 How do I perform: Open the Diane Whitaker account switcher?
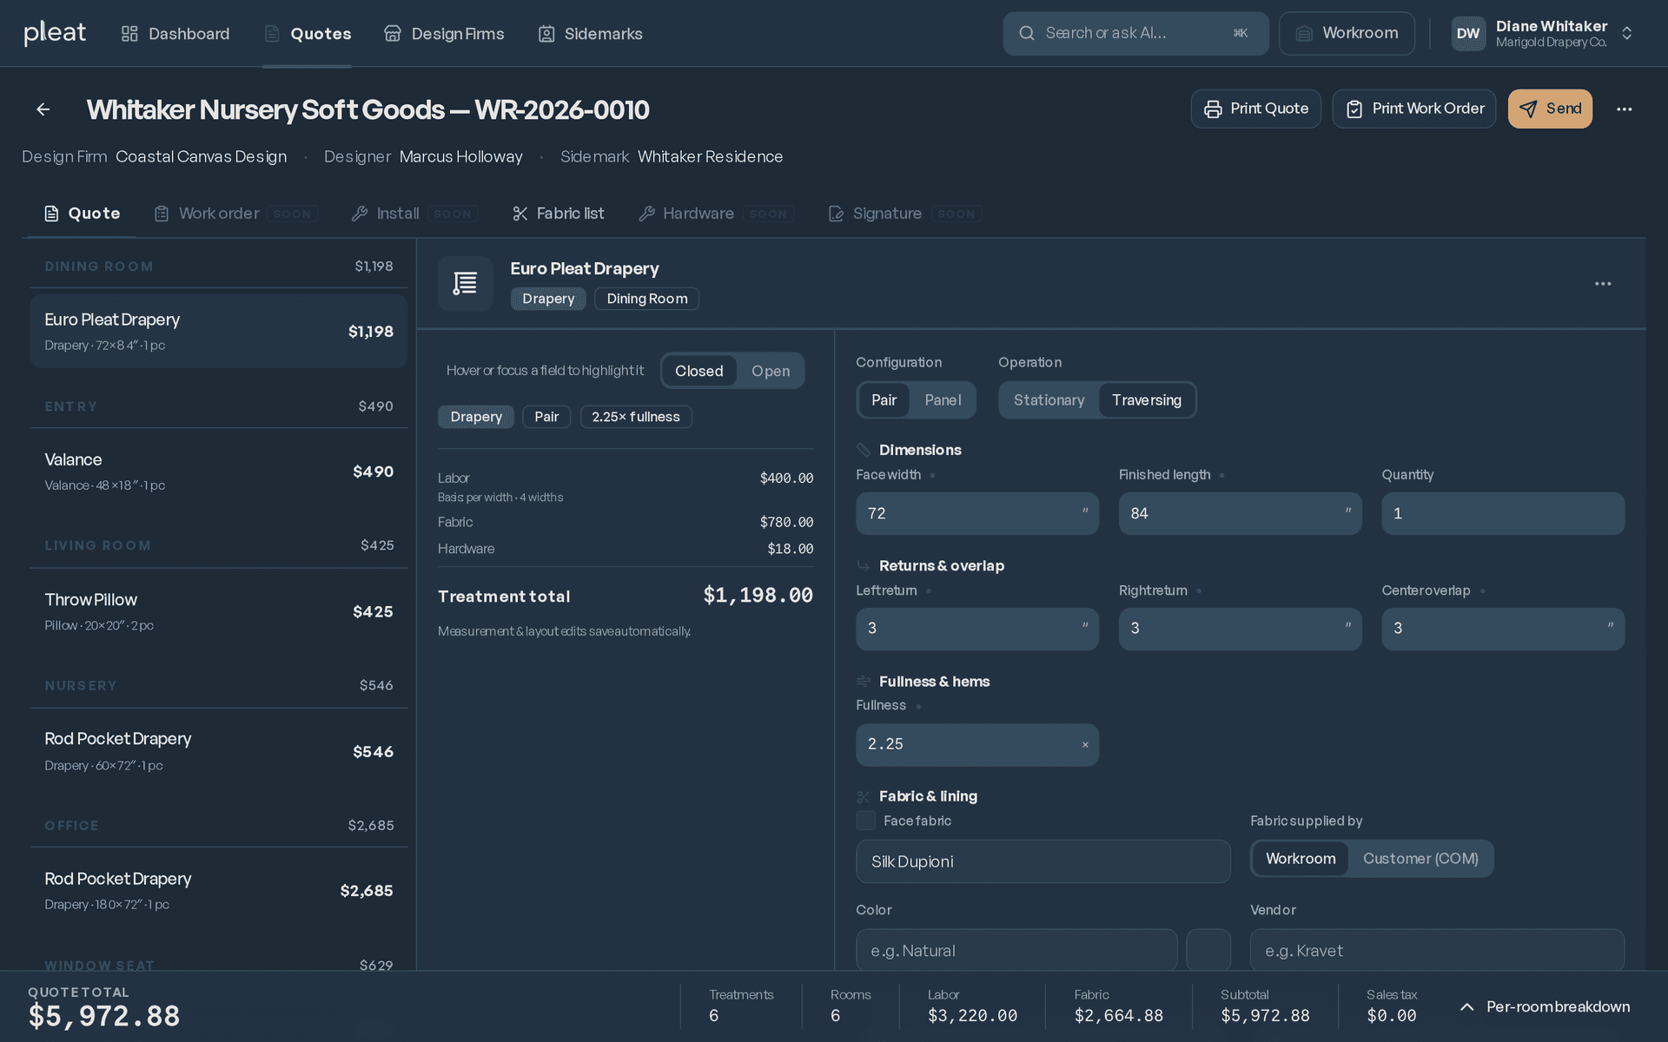pos(1543,34)
